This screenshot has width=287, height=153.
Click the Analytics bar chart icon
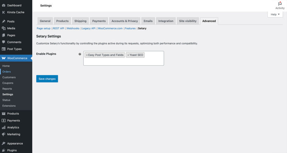pos(3,127)
